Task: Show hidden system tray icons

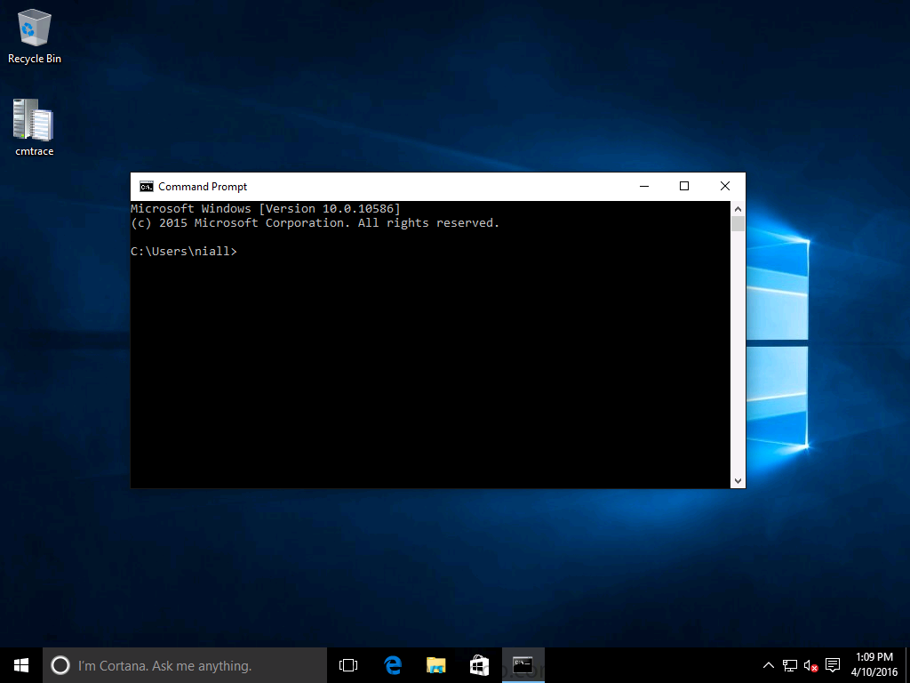Action: (769, 665)
